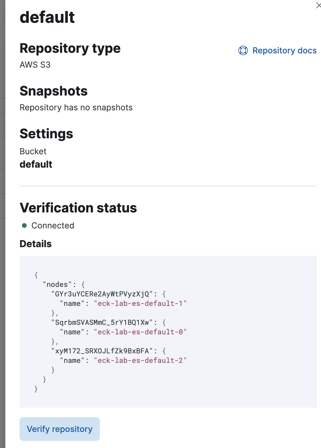The width and height of the screenshot is (321, 448).
Task: Select the Repository type heading
Action: pyautogui.click(x=70, y=48)
